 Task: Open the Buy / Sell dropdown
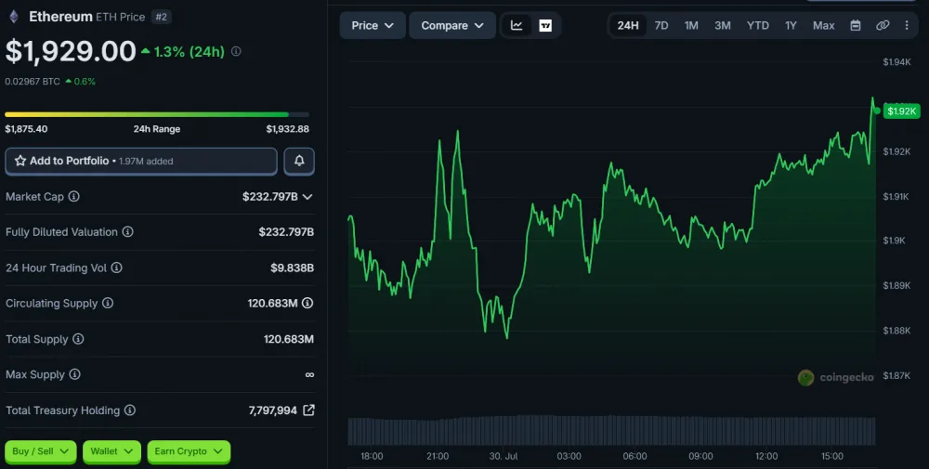coord(40,452)
